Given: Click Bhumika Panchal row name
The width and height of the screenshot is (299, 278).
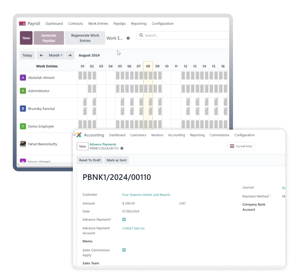Looking at the screenshot, I should (41, 109).
